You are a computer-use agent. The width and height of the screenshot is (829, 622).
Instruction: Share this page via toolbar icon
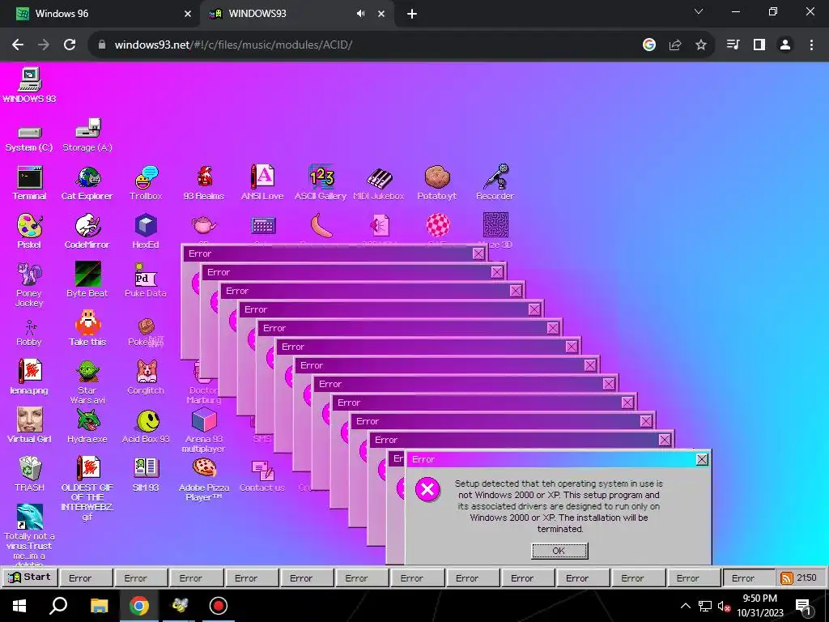coord(675,45)
